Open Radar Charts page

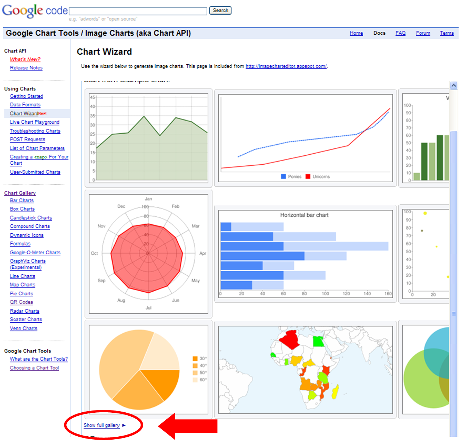point(25,311)
